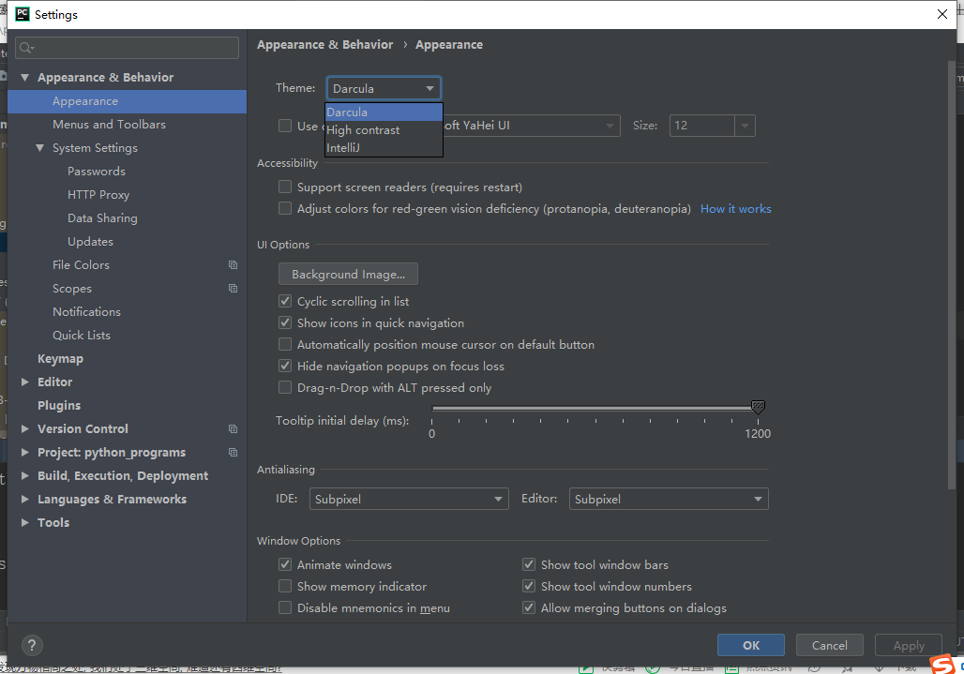
Task: Open Menus and Toolbars settings
Action: pyautogui.click(x=109, y=124)
